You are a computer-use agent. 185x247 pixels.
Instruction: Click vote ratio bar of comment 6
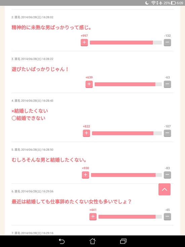(x=130, y=217)
